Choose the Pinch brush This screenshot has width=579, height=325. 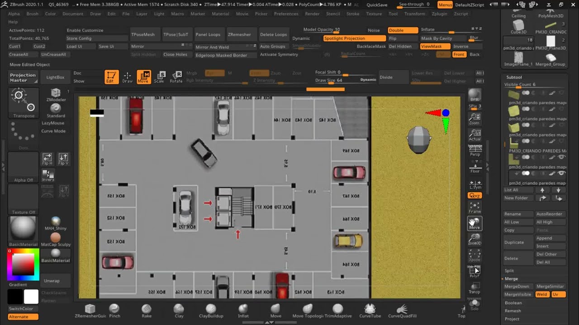click(x=114, y=311)
